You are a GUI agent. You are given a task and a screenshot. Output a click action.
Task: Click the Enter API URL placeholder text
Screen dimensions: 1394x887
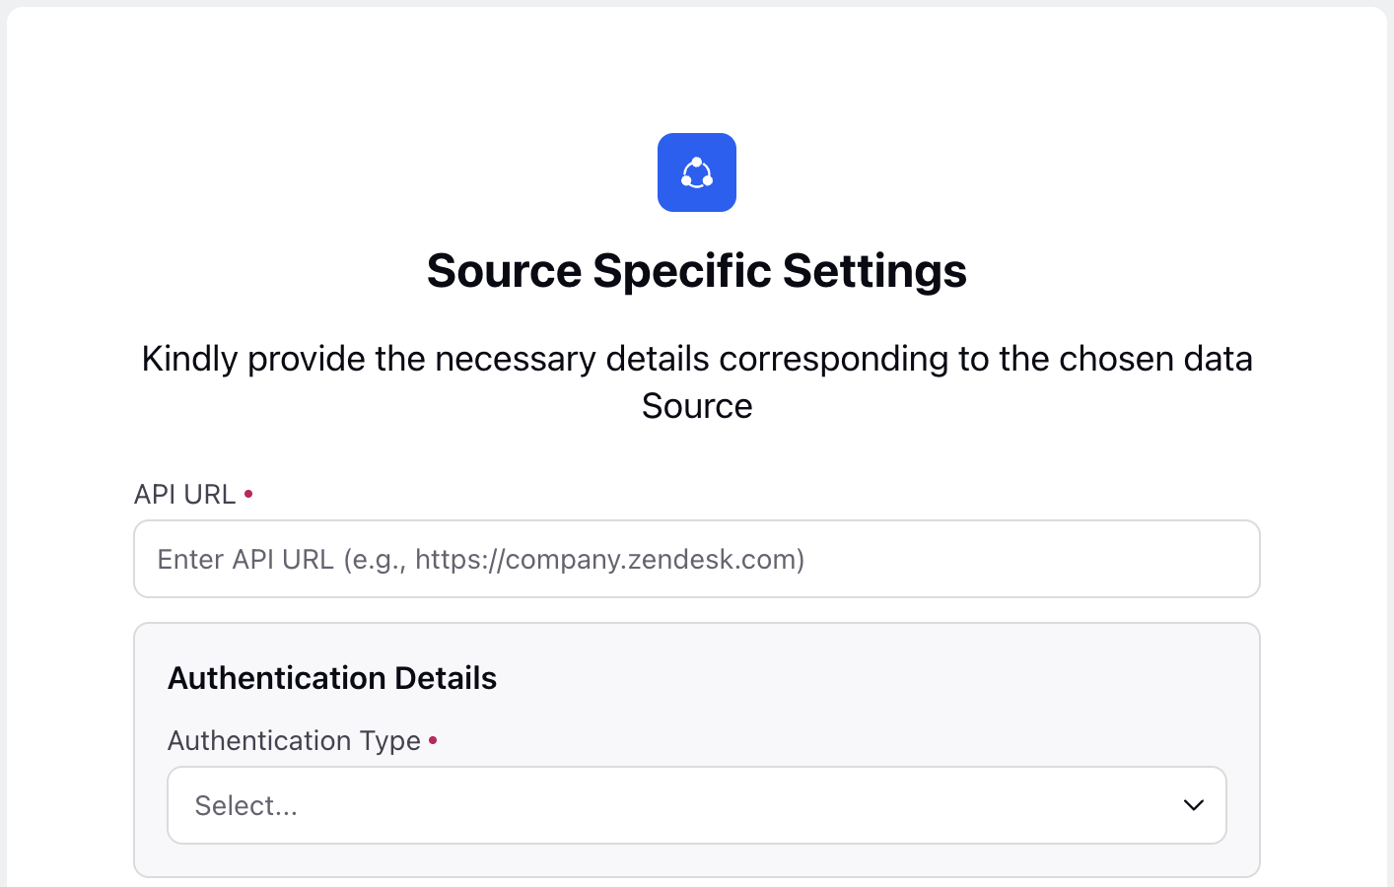tap(480, 559)
